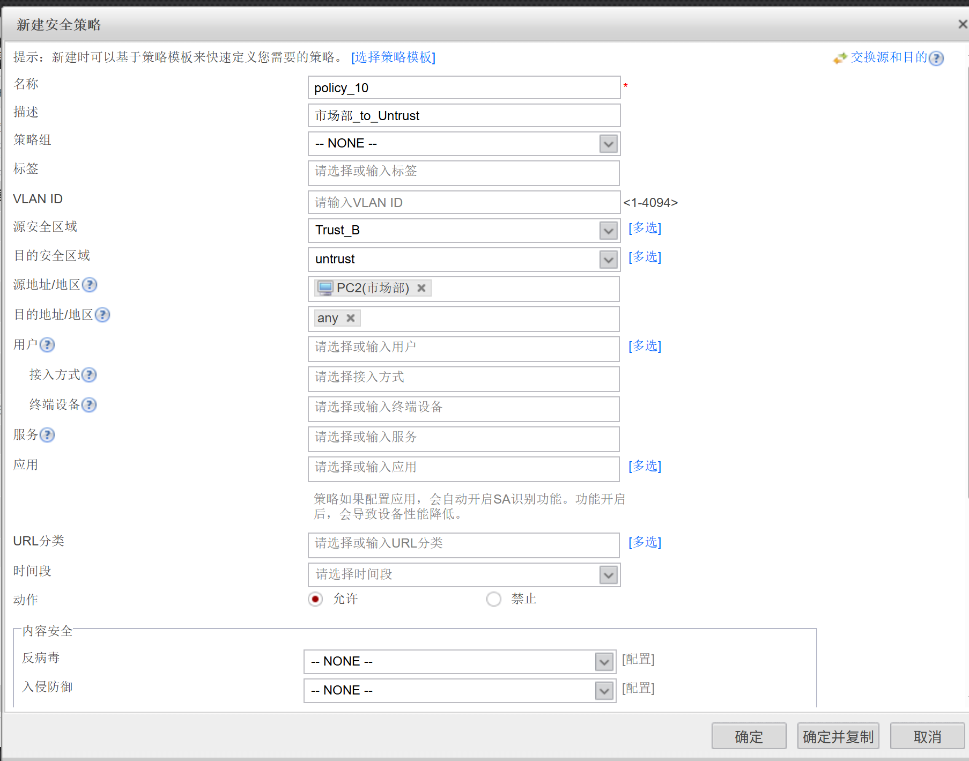Click the VLAN ID input field

(x=464, y=202)
